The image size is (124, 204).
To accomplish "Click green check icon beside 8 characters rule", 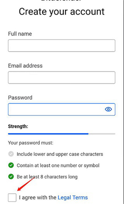I will click(x=11, y=177).
